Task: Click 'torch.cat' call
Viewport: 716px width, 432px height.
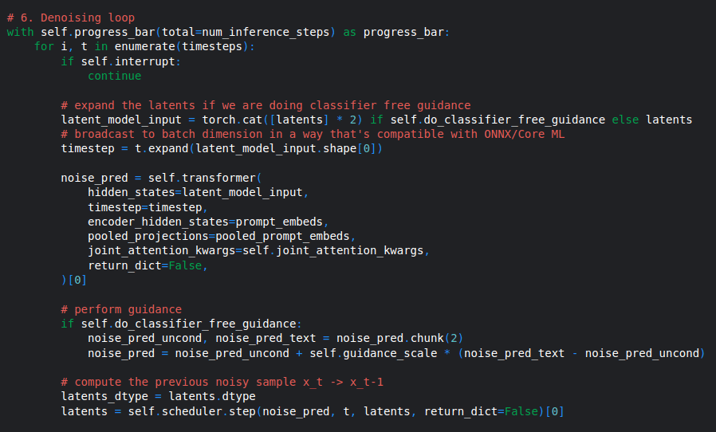Action: tap(233, 120)
